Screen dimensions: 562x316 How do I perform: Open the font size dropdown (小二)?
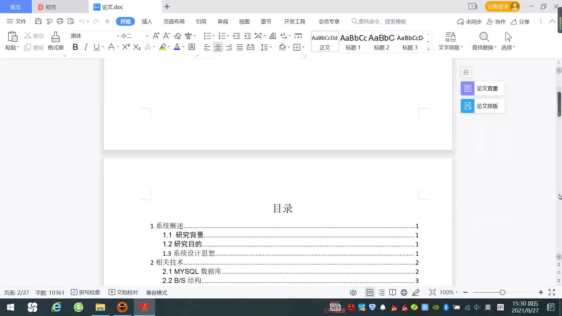[147, 36]
